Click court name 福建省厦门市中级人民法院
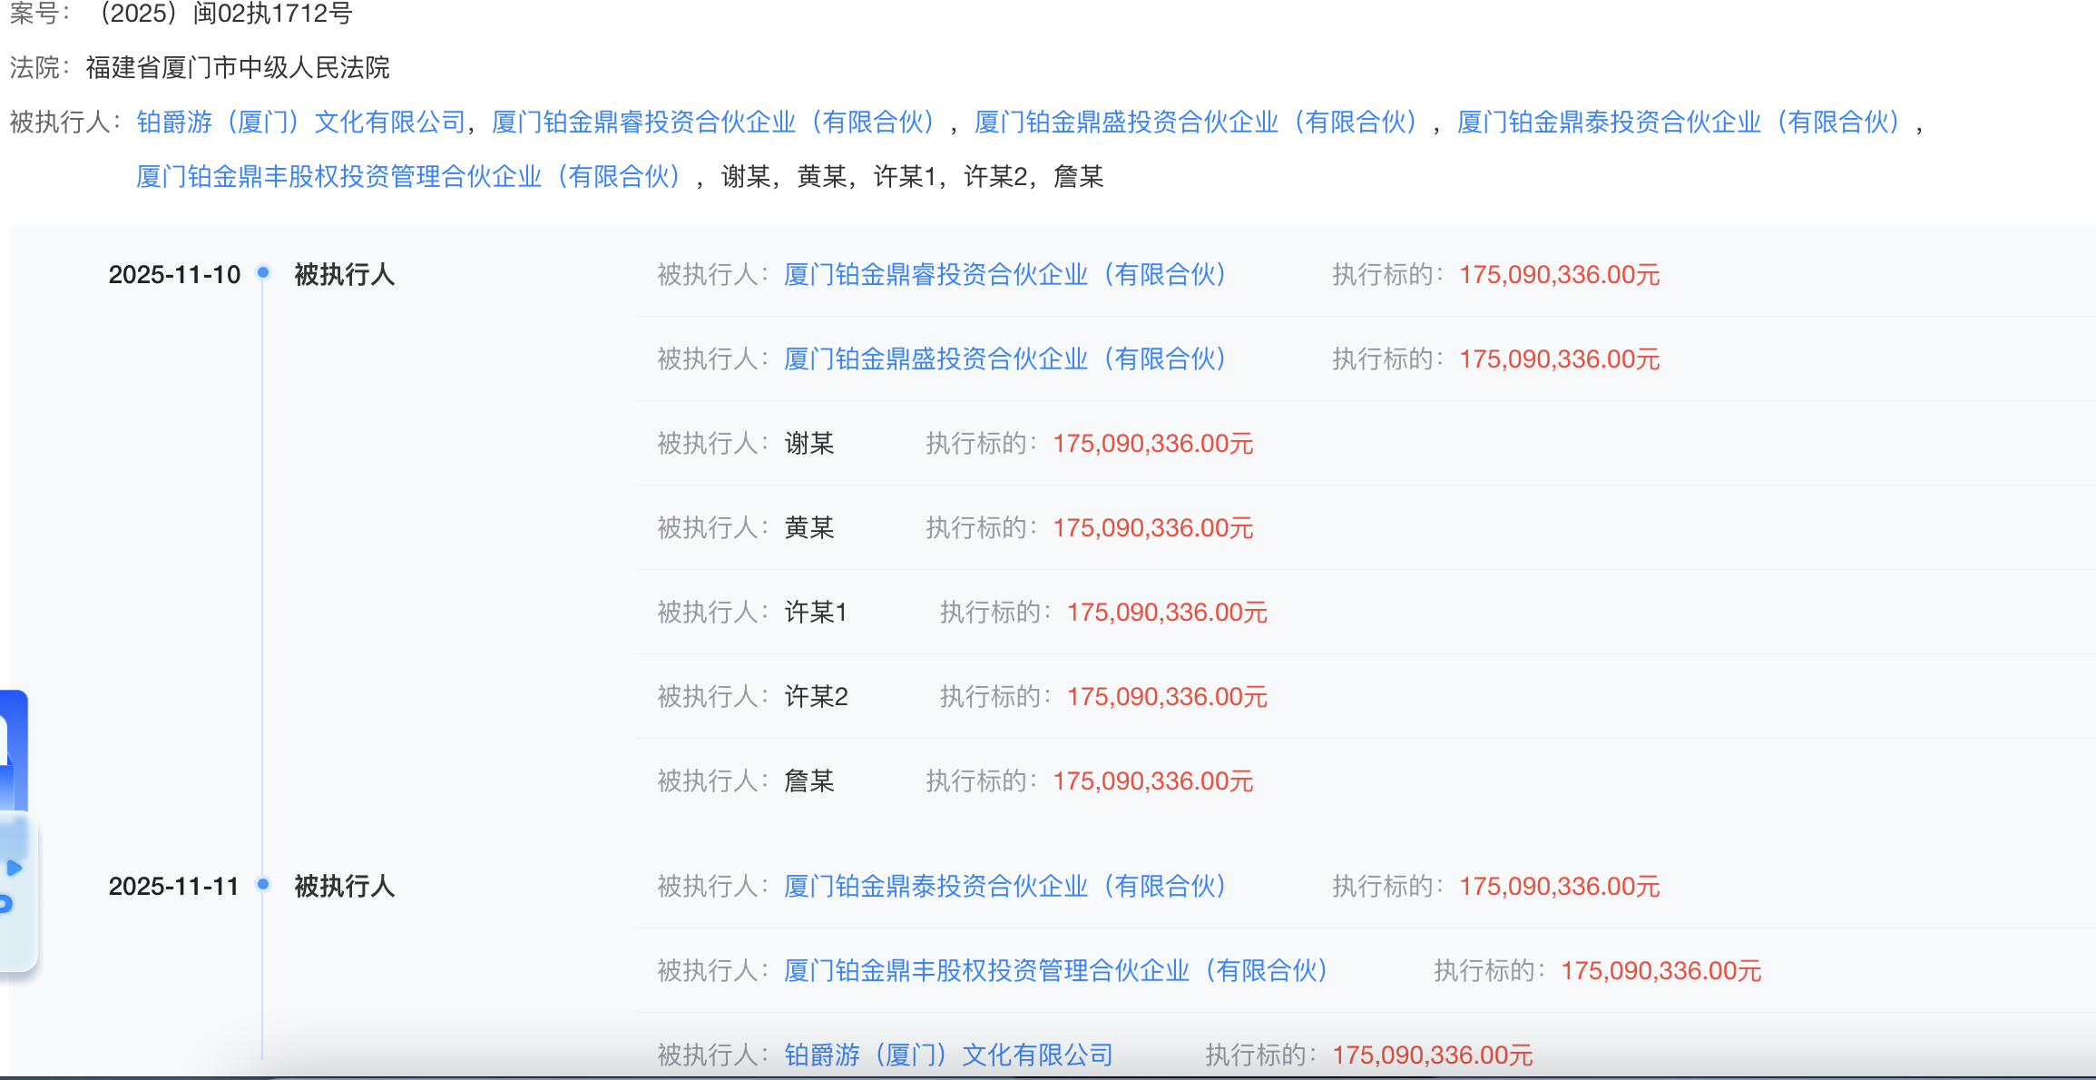 [x=238, y=68]
